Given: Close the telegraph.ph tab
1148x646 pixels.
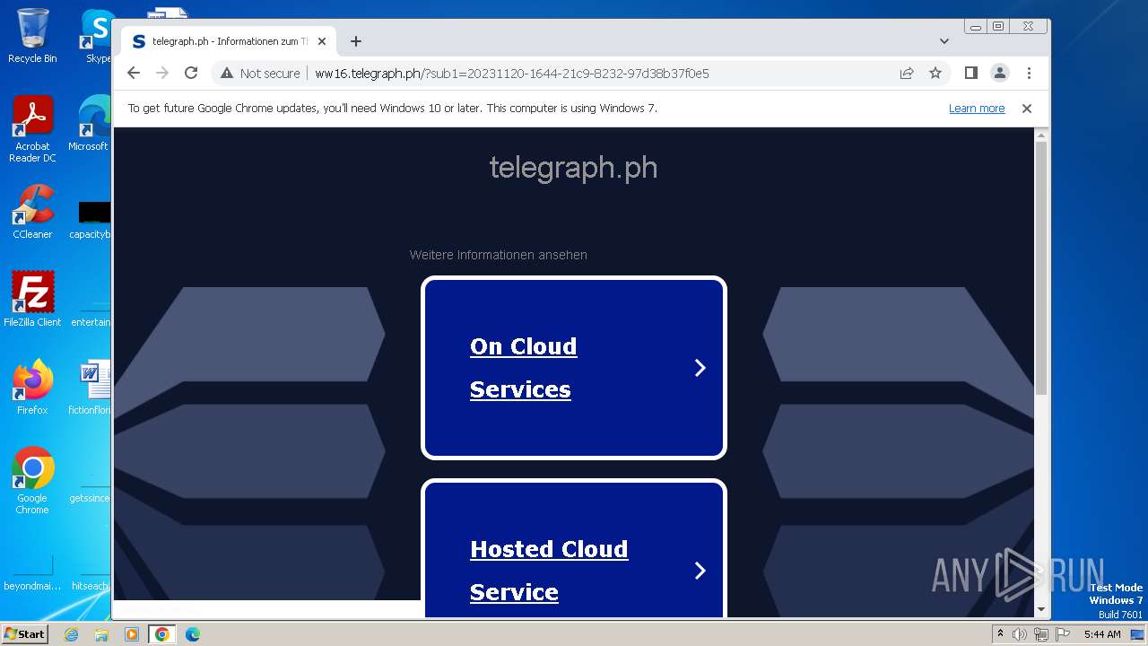Looking at the screenshot, I should 322,41.
